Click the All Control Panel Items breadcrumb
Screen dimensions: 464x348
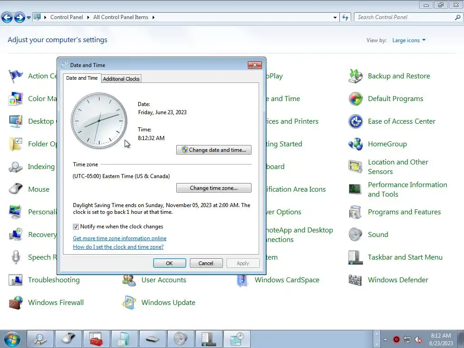coord(121,17)
